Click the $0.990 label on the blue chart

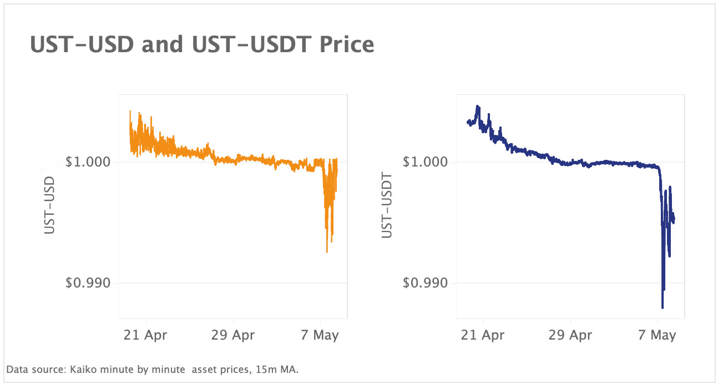(x=424, y=283)
